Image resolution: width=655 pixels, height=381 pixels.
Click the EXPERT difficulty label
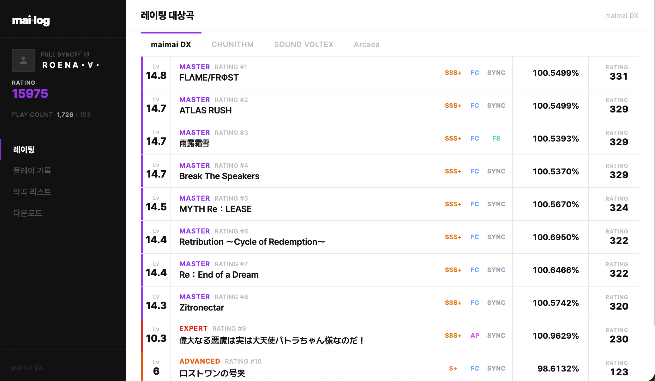tap(193, 328)
